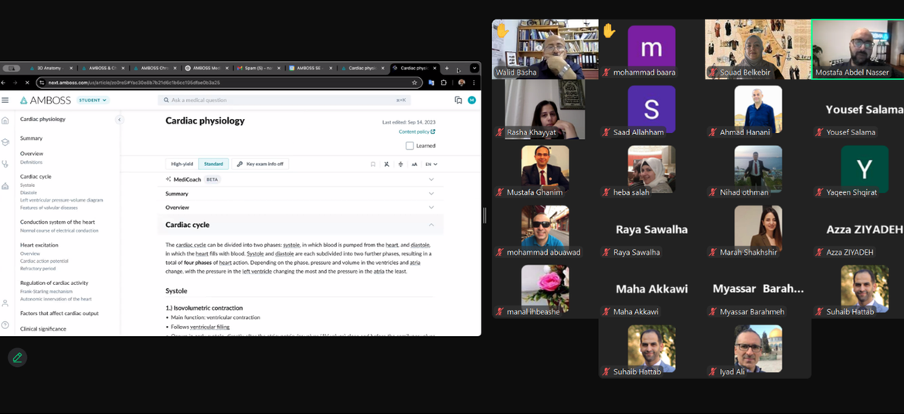Image resolution: width=904 pixels, height=414 pixels.
Task: Switch article view to High-yield
Action: (x=182, y=165)
